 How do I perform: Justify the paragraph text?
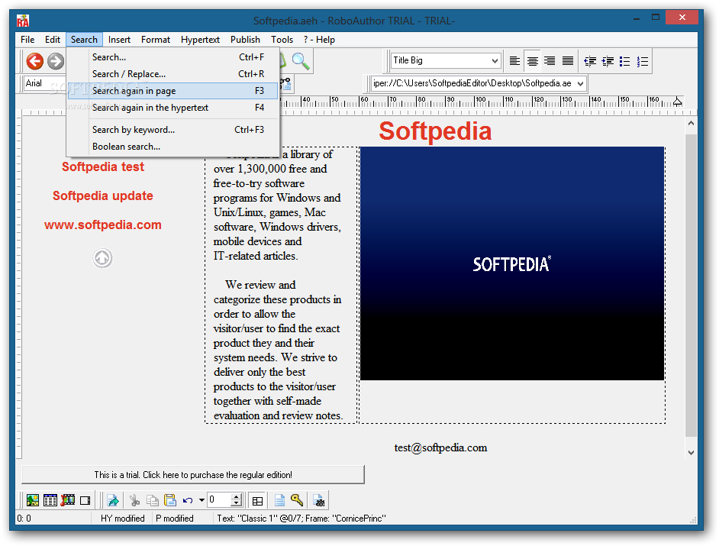568,61
